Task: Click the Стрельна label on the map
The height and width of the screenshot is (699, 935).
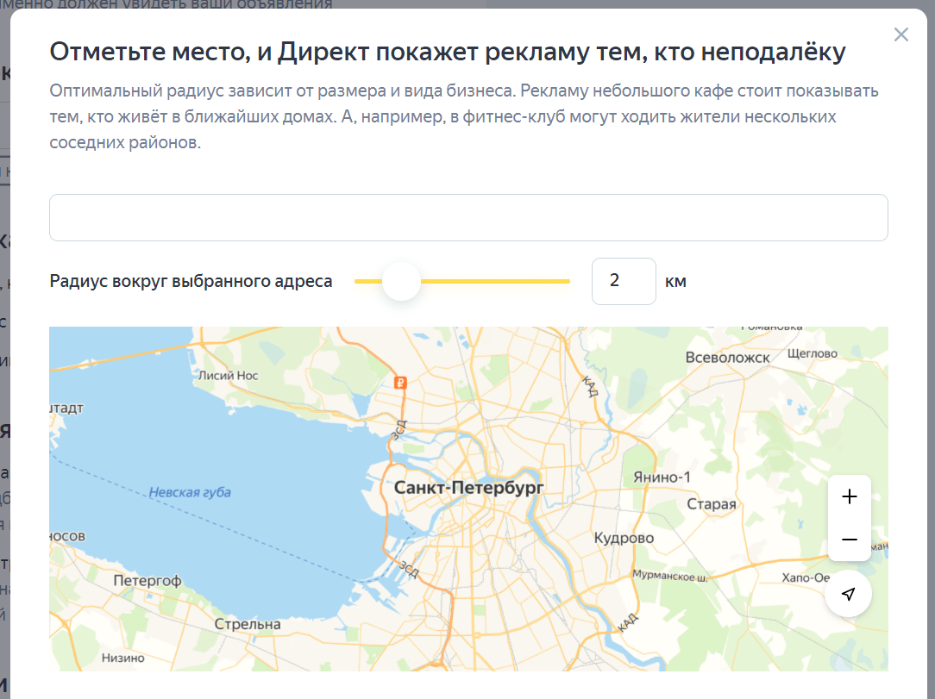Action: [248, 625]
